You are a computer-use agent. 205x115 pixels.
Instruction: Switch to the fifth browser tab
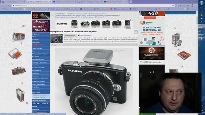coord(116,2)
